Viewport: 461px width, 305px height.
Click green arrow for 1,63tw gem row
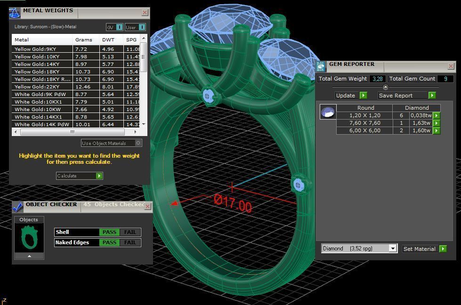(437, 123)
